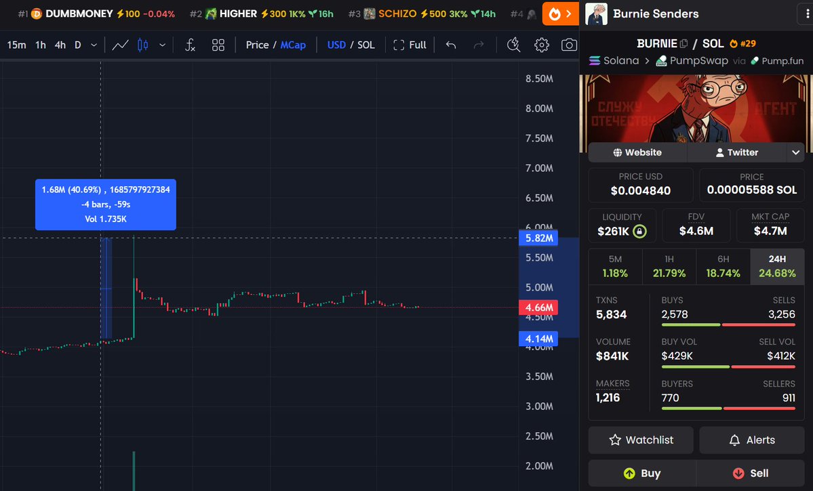This screenshot has width=813, height=491.
Task: Click the TXNS 5,834 stat
Action: coord(611,308)
